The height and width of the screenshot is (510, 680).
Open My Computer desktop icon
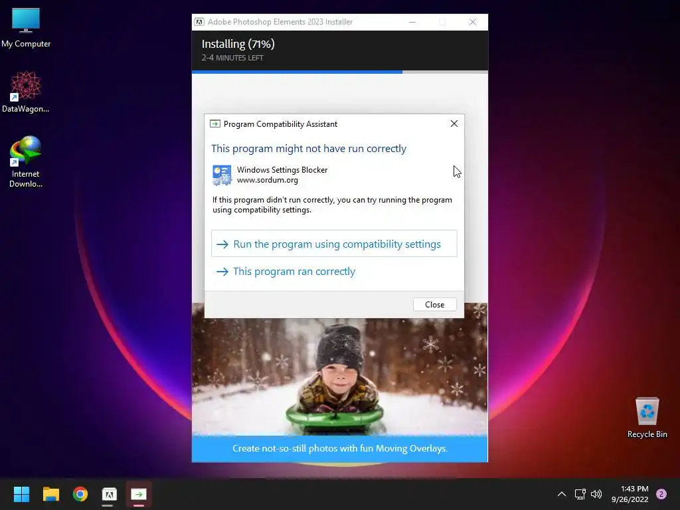pos(26,27)
